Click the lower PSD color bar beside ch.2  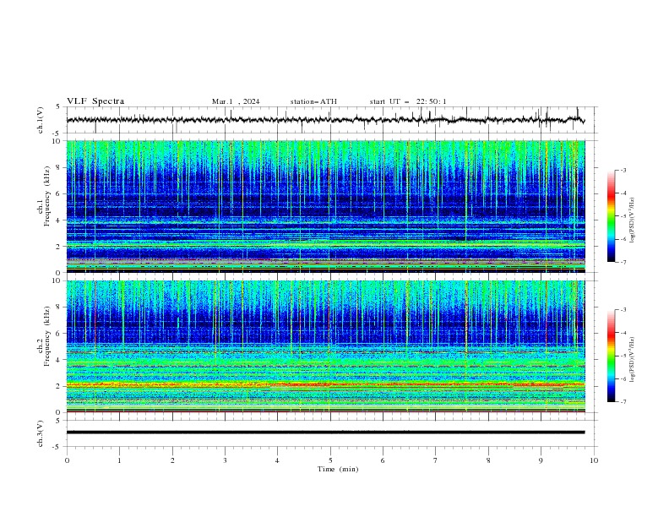[612, 356]
